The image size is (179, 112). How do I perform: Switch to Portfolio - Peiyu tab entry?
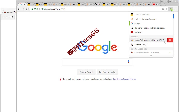click(151, 45)
